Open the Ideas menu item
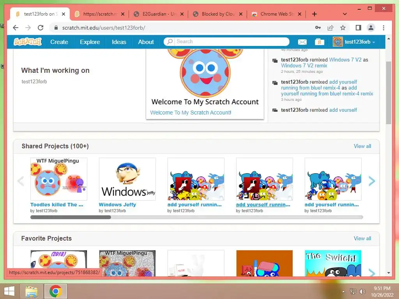Image resolution: width=399 pixels, height=299 pixels. tap(119, 42)
